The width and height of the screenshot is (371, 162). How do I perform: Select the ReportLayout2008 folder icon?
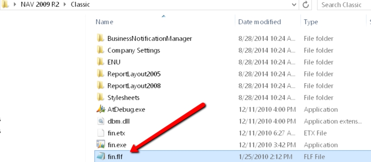click(x=100, y=85)
